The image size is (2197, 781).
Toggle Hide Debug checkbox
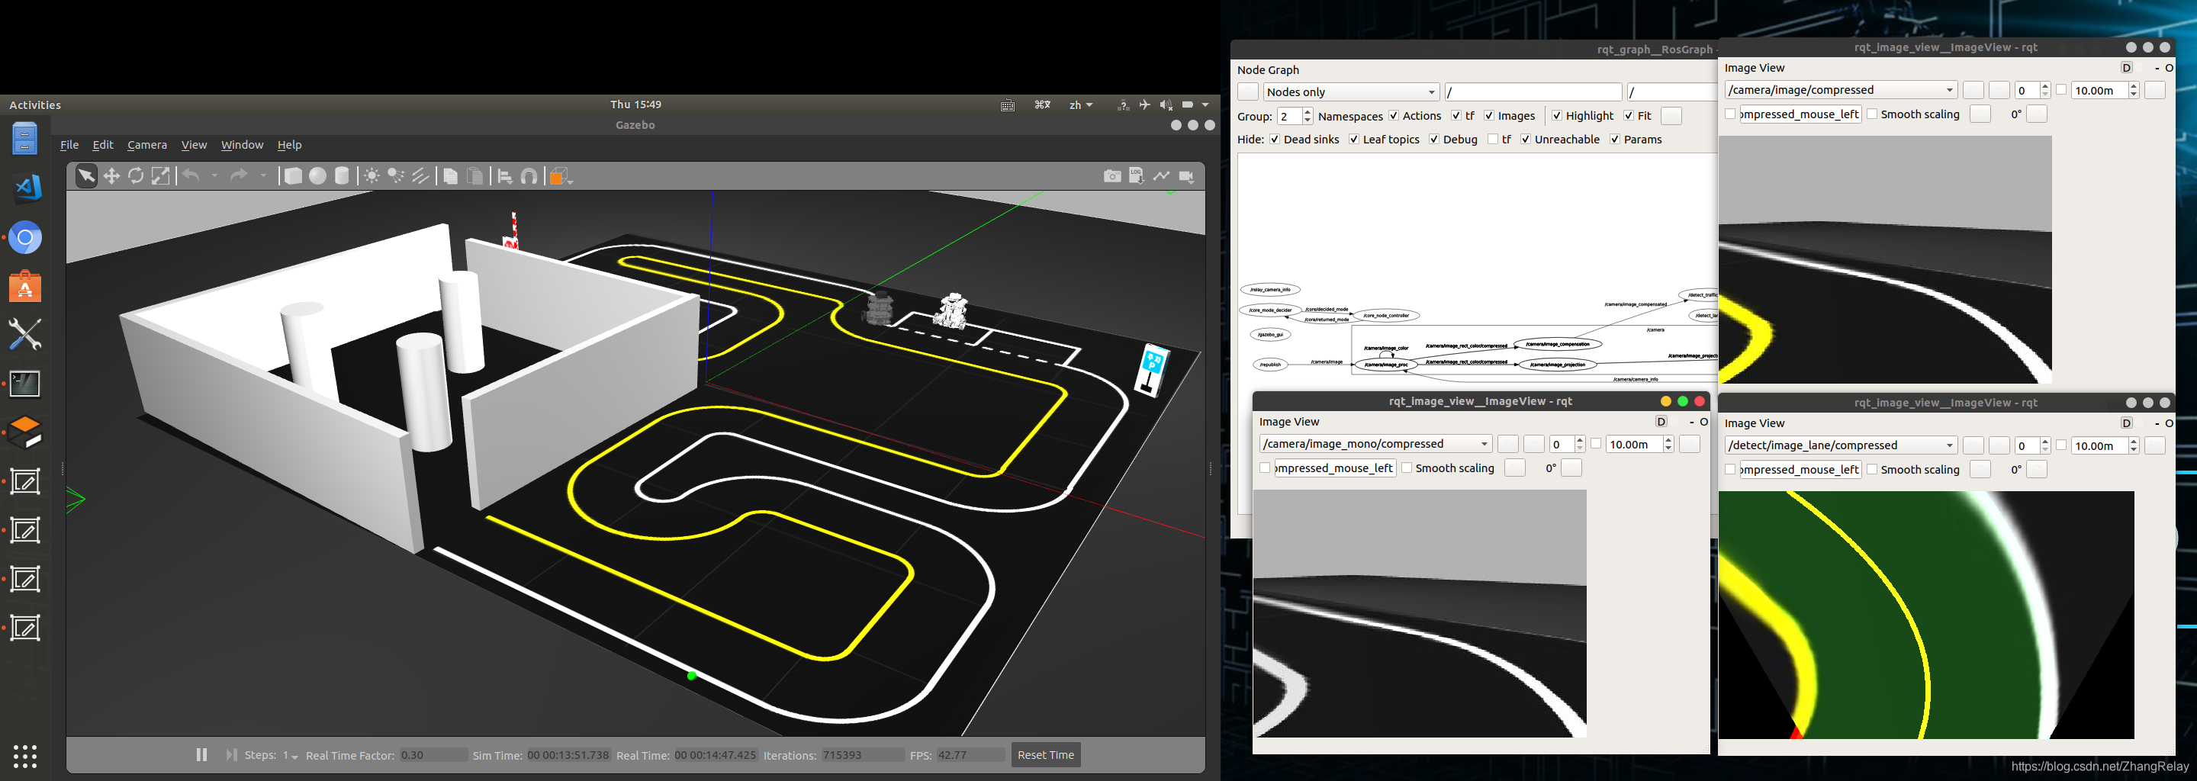(1433, 140)
